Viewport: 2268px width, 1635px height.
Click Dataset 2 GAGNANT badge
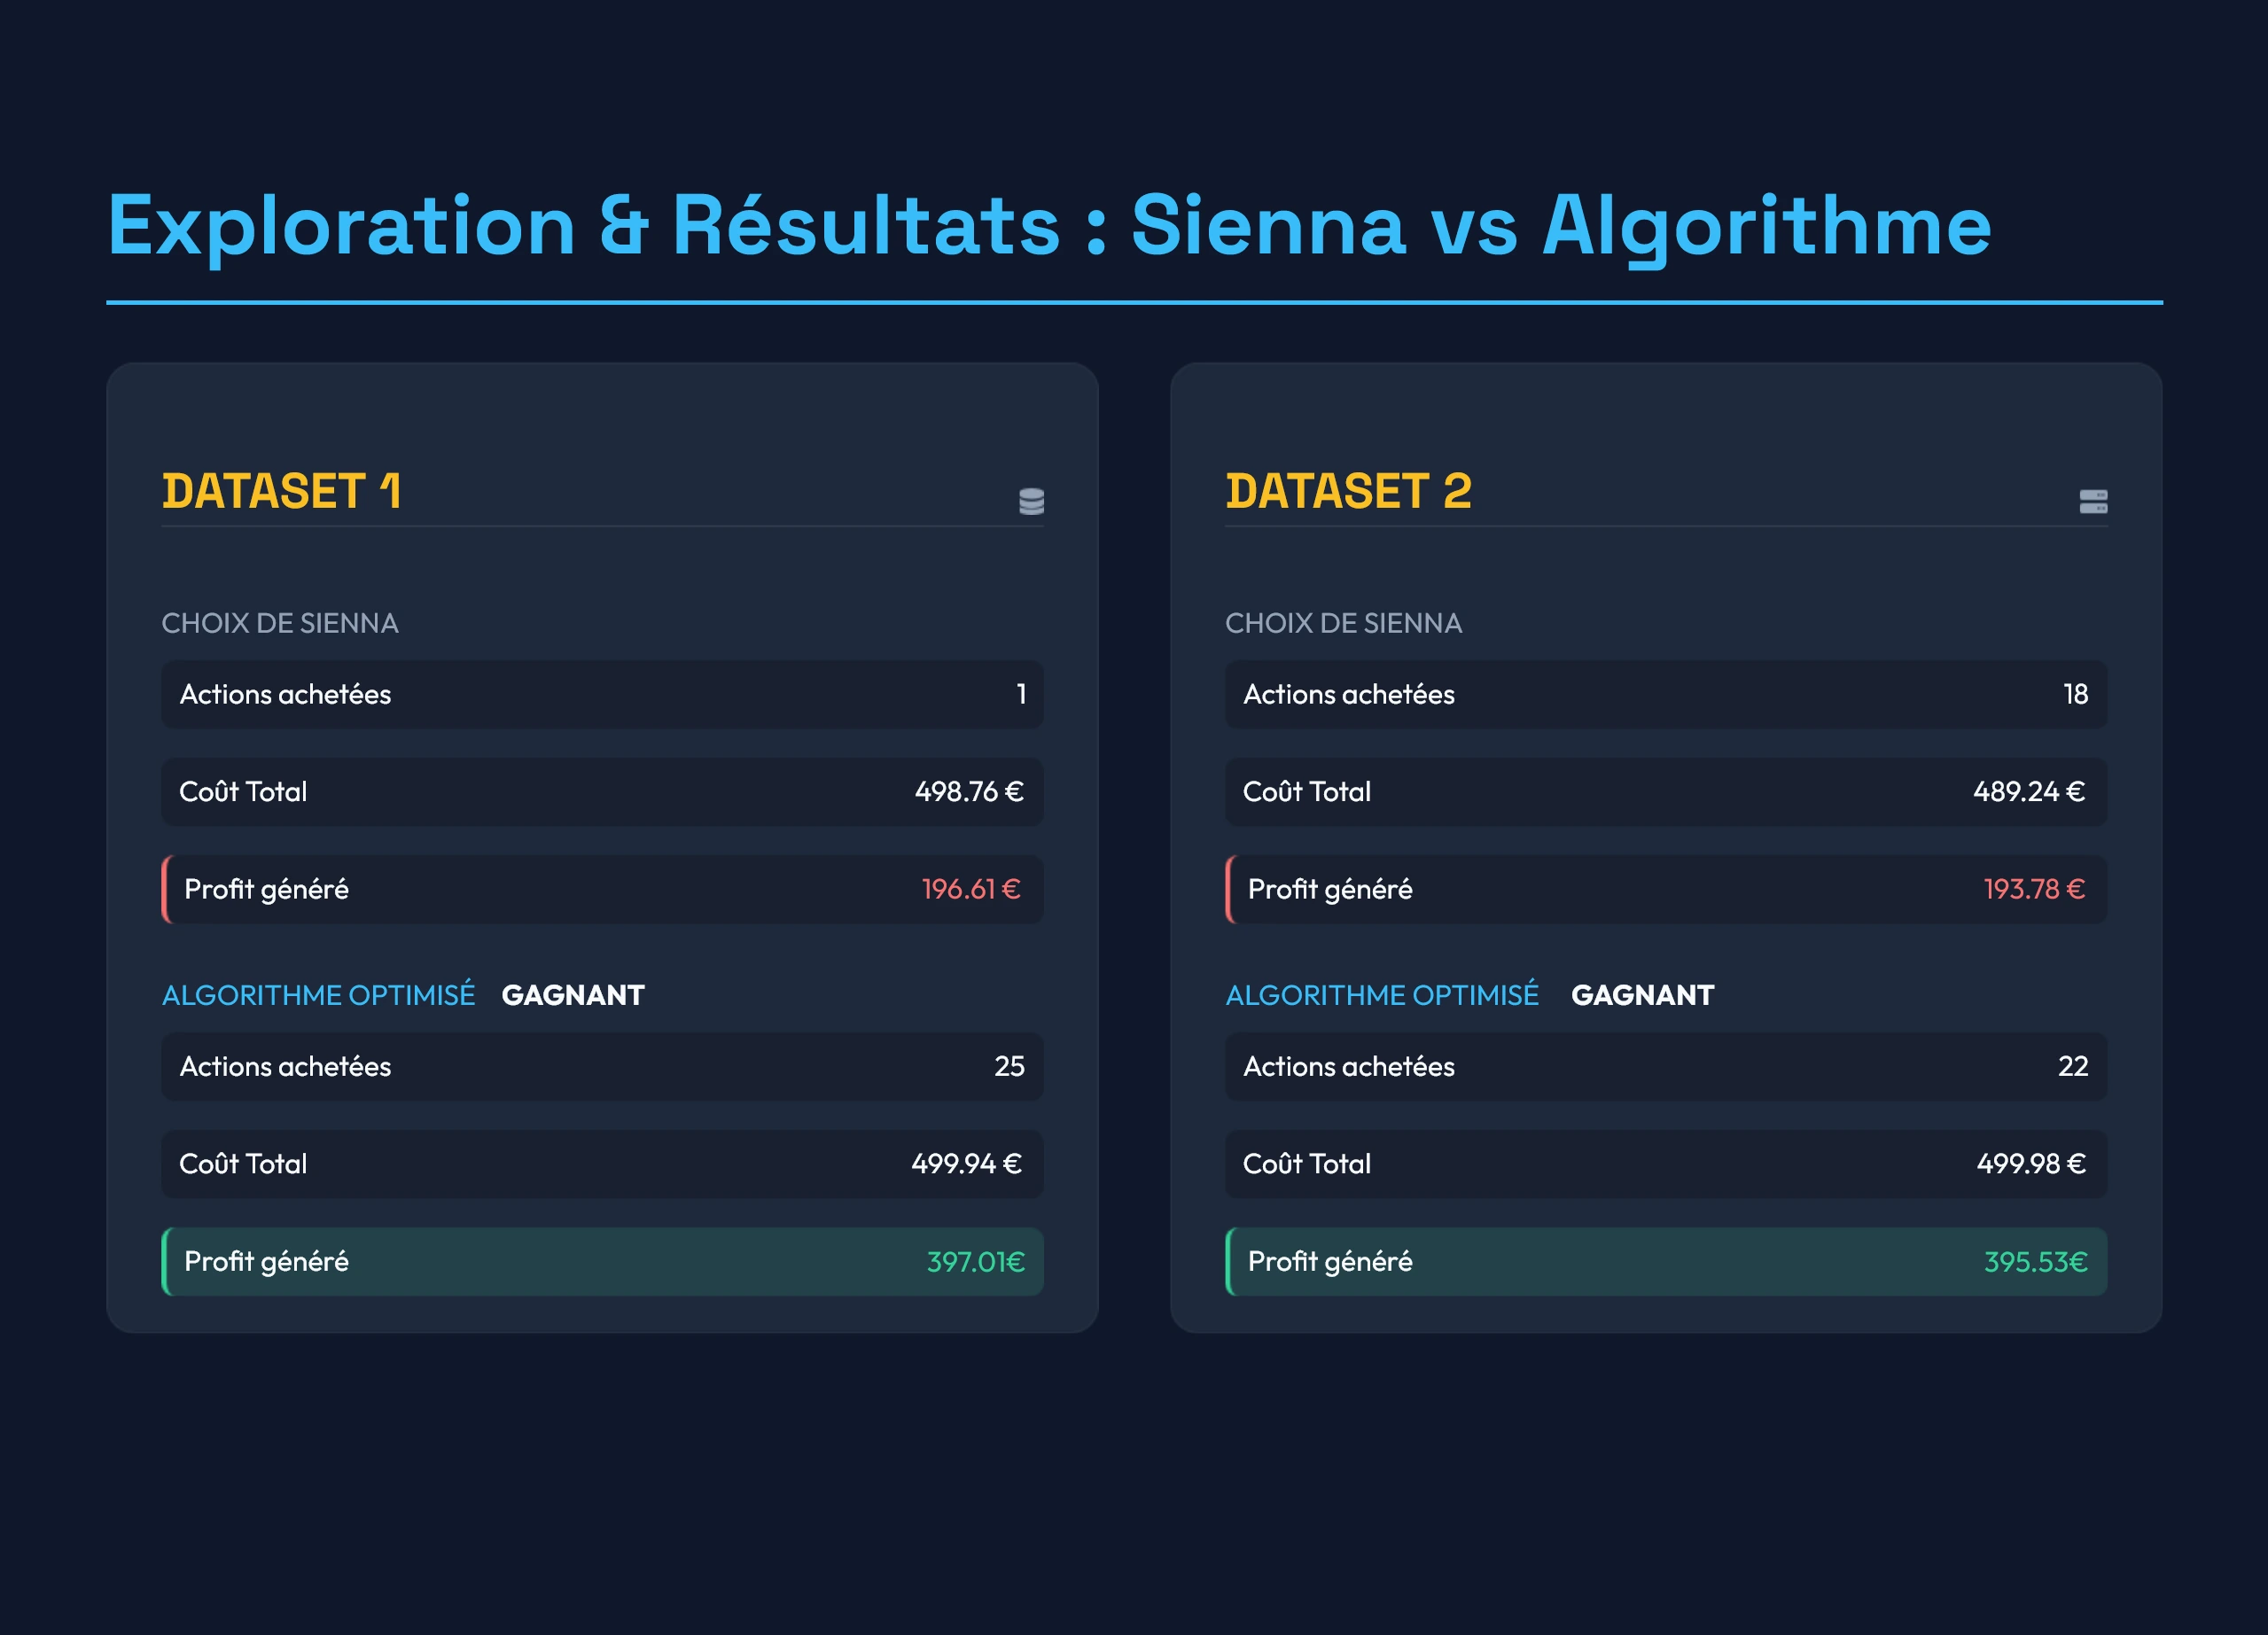(1642, 995)
